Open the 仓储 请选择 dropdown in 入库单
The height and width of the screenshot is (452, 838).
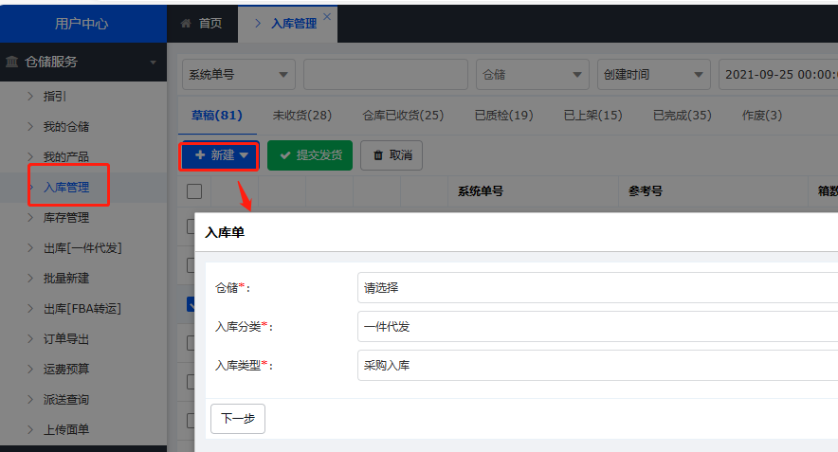point(597,288)
